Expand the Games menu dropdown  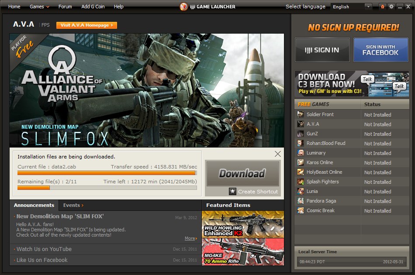[x=39, y=7]
